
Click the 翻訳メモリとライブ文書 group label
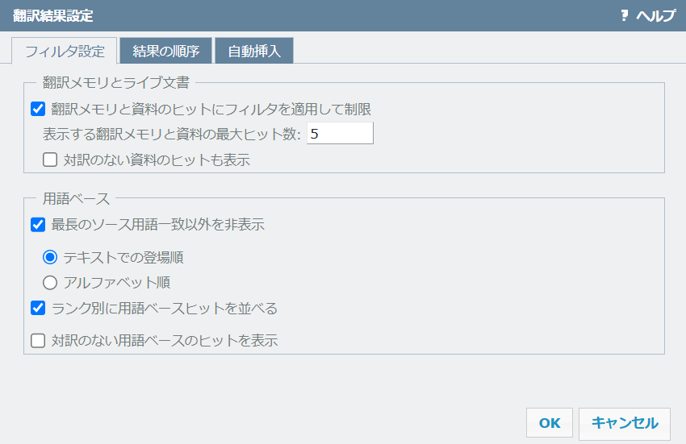[115, 82]
